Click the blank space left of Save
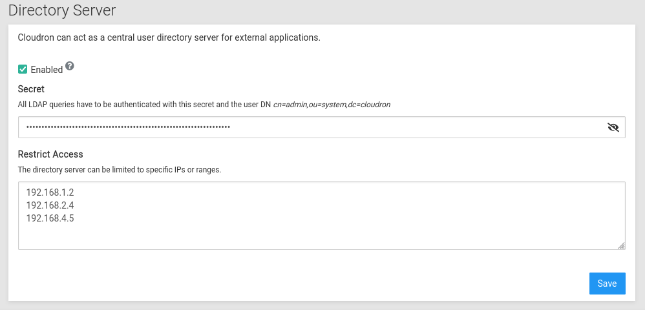The width and height of the screenshot is (645, 310). tap(301, 284)
